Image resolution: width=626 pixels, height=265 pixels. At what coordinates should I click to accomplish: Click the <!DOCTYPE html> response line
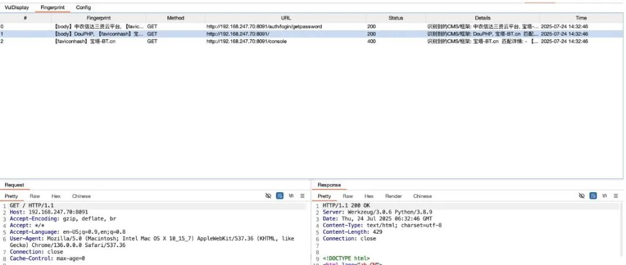coord(346,258)
